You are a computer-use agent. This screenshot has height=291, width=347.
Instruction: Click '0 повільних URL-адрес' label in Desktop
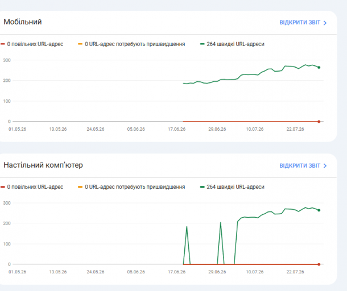tap(35, 187)
